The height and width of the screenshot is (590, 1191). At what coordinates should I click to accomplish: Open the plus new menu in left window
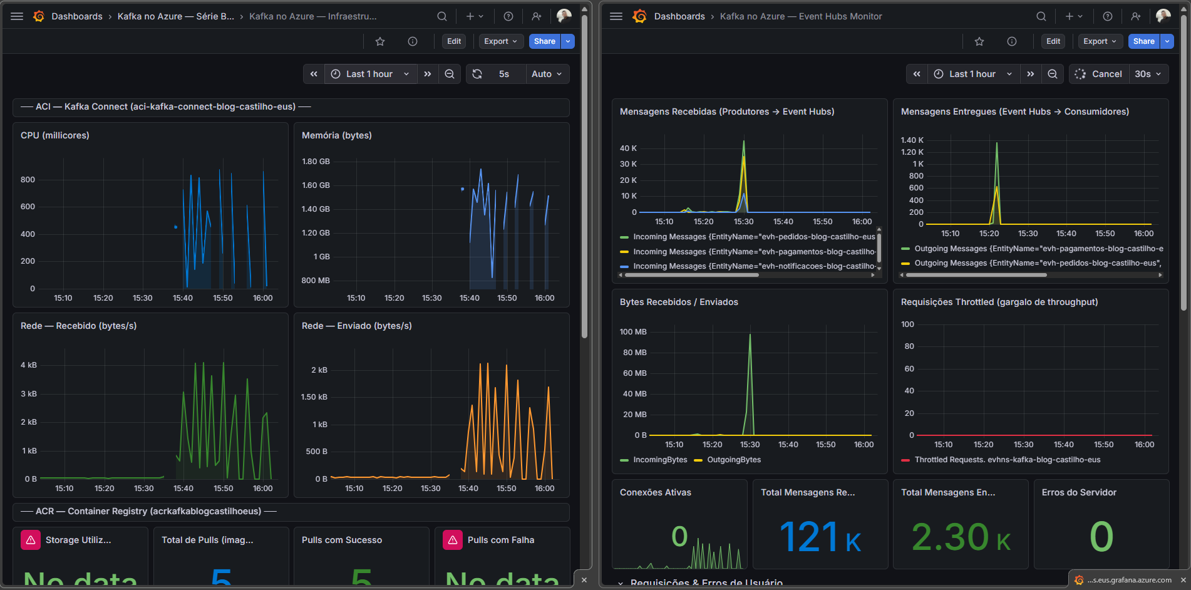475,16
